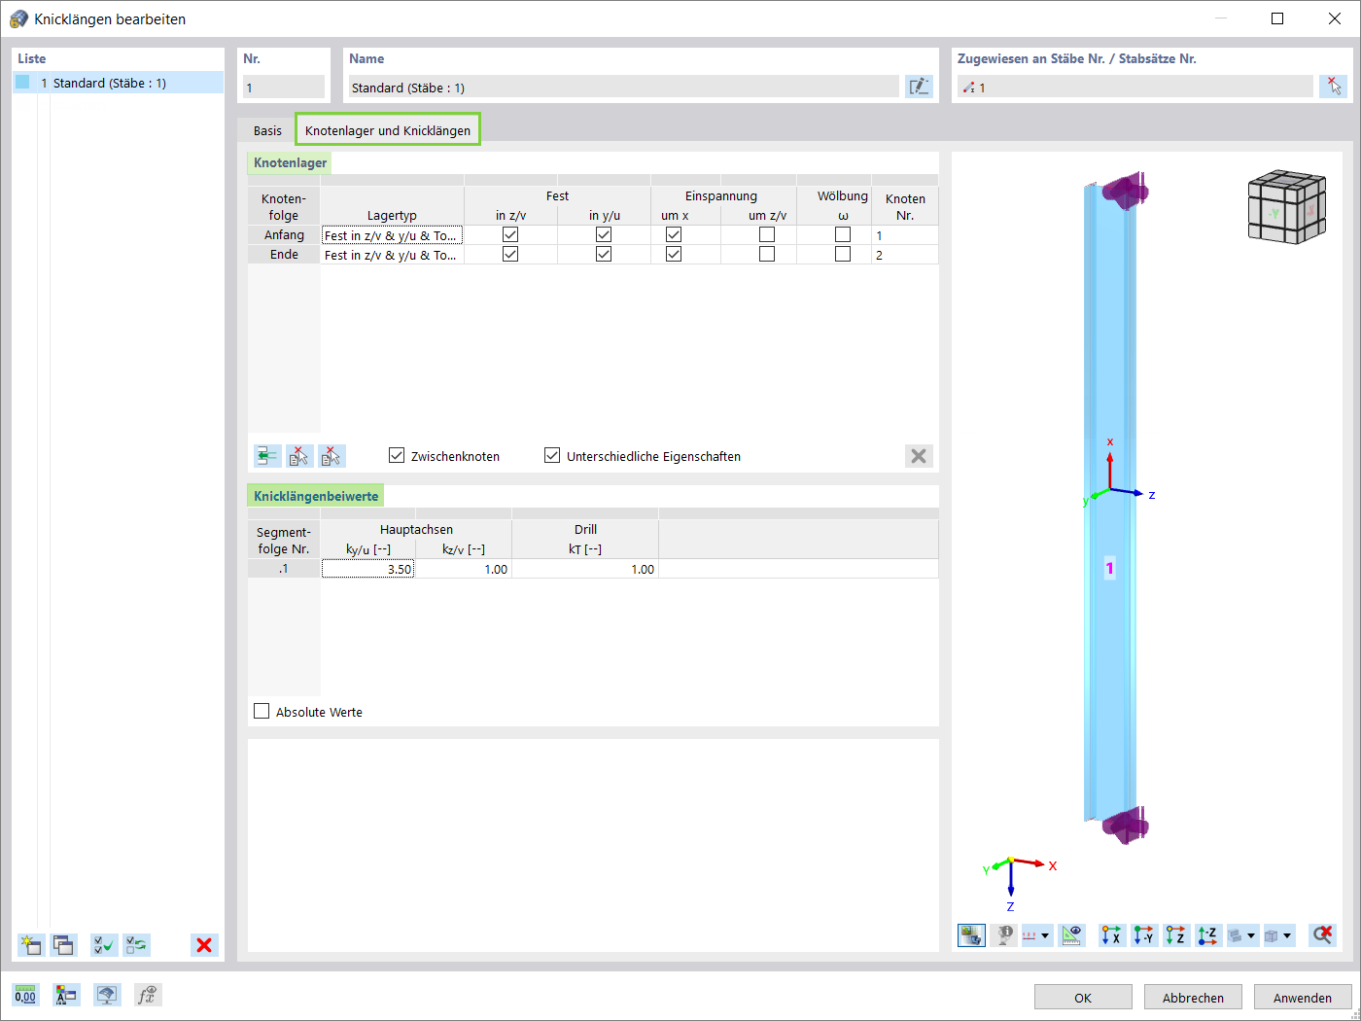Switch to the Basis tab
The image size is (1361, 1021).
click(x=267, y=130)
